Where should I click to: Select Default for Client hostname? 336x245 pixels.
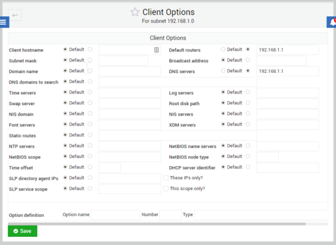[x=65, y=49]
